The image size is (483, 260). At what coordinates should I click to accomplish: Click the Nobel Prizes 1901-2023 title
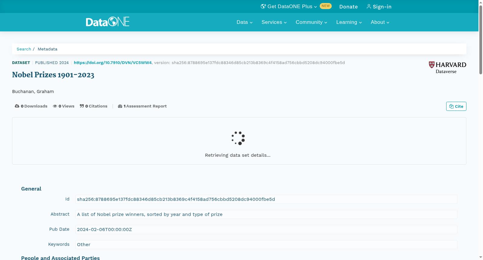click(x=53, y=75)
